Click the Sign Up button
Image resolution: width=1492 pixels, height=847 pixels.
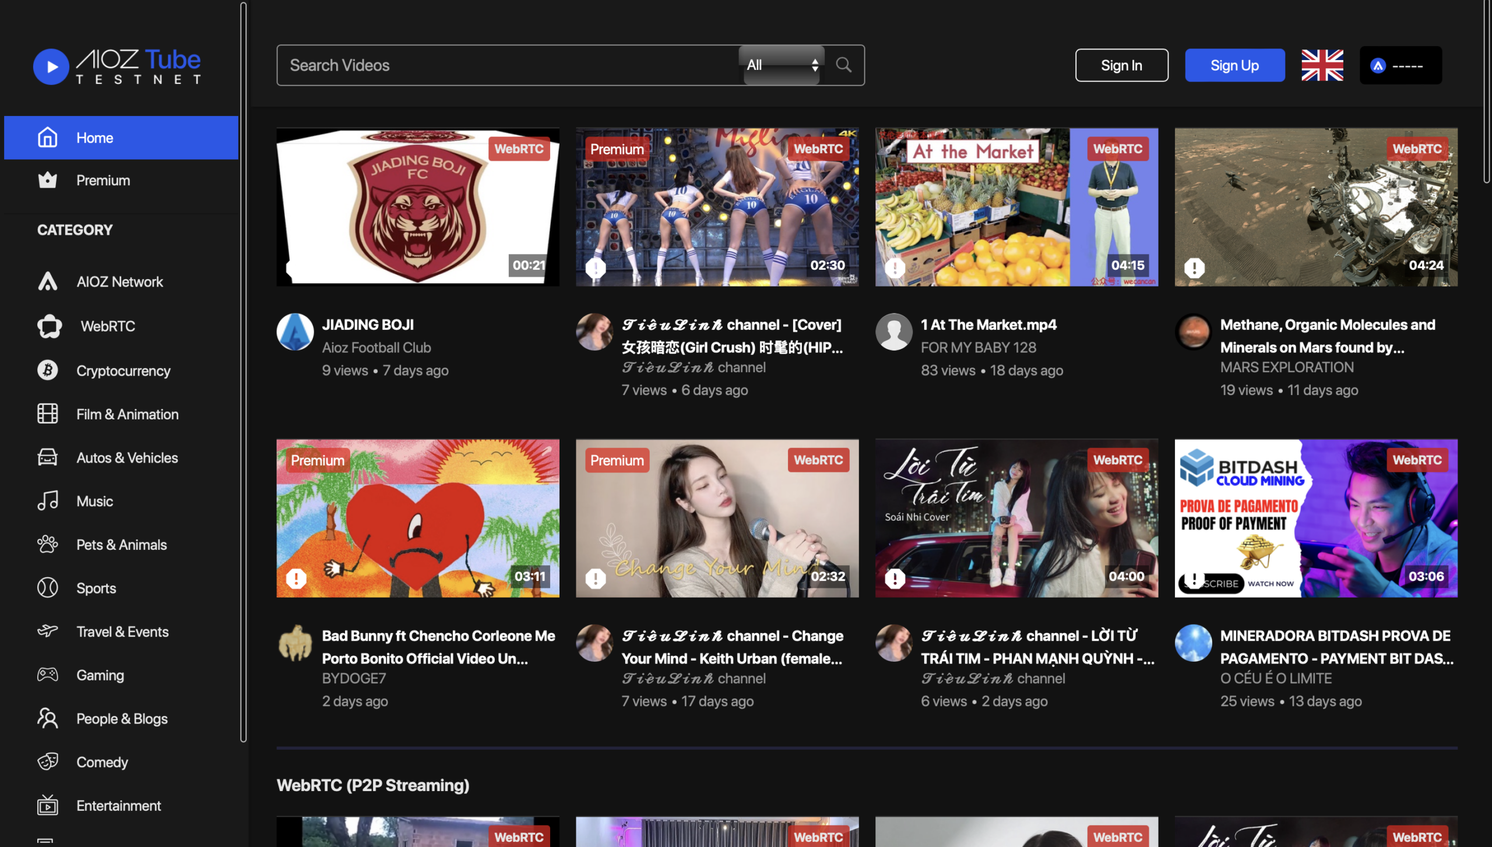pos(1235,65)
